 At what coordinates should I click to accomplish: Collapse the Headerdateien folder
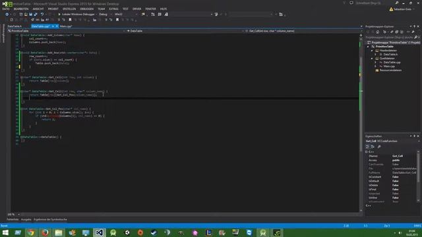pyautogui.click(x=372, y=51)
